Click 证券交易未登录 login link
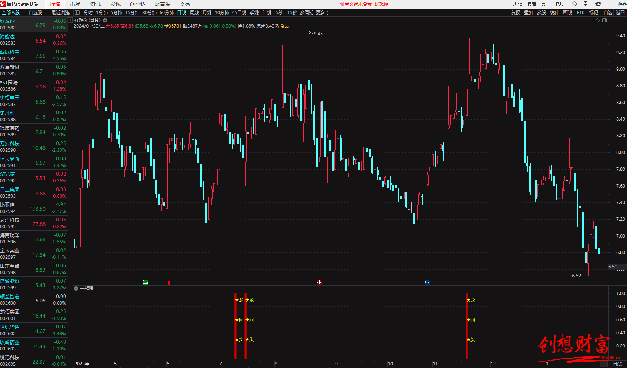627x368 pixels. tap(356, 4)
